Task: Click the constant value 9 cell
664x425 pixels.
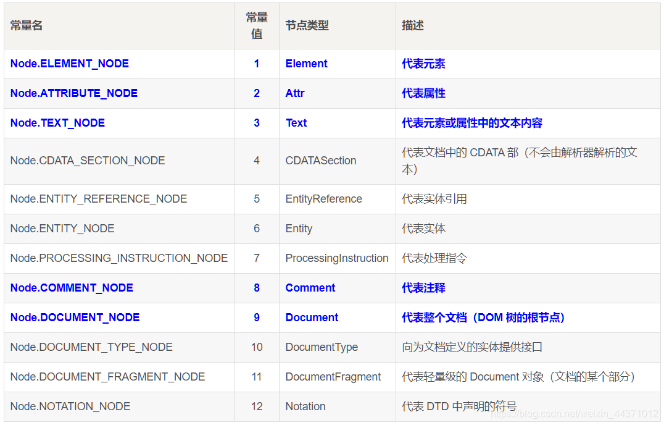Action: pyautogui.click(x=257, y=318)
